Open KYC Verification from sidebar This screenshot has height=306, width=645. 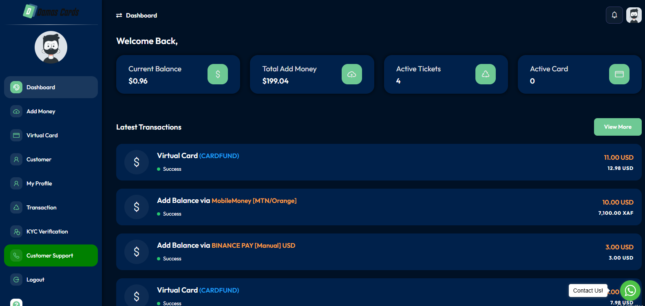click(x=51, y=231)
